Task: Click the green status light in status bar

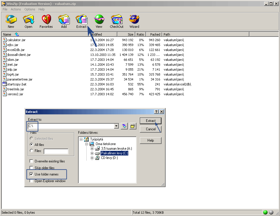Action: pos(265,213)
